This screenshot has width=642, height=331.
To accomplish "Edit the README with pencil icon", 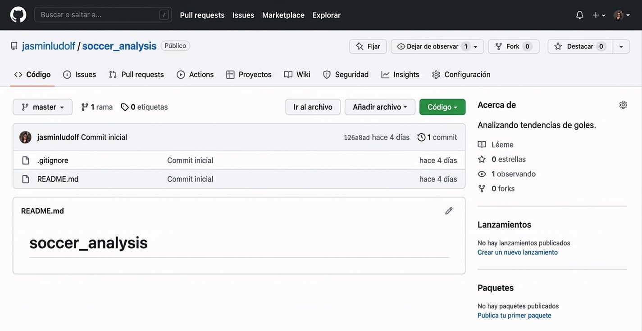I will tap(449, 211).
